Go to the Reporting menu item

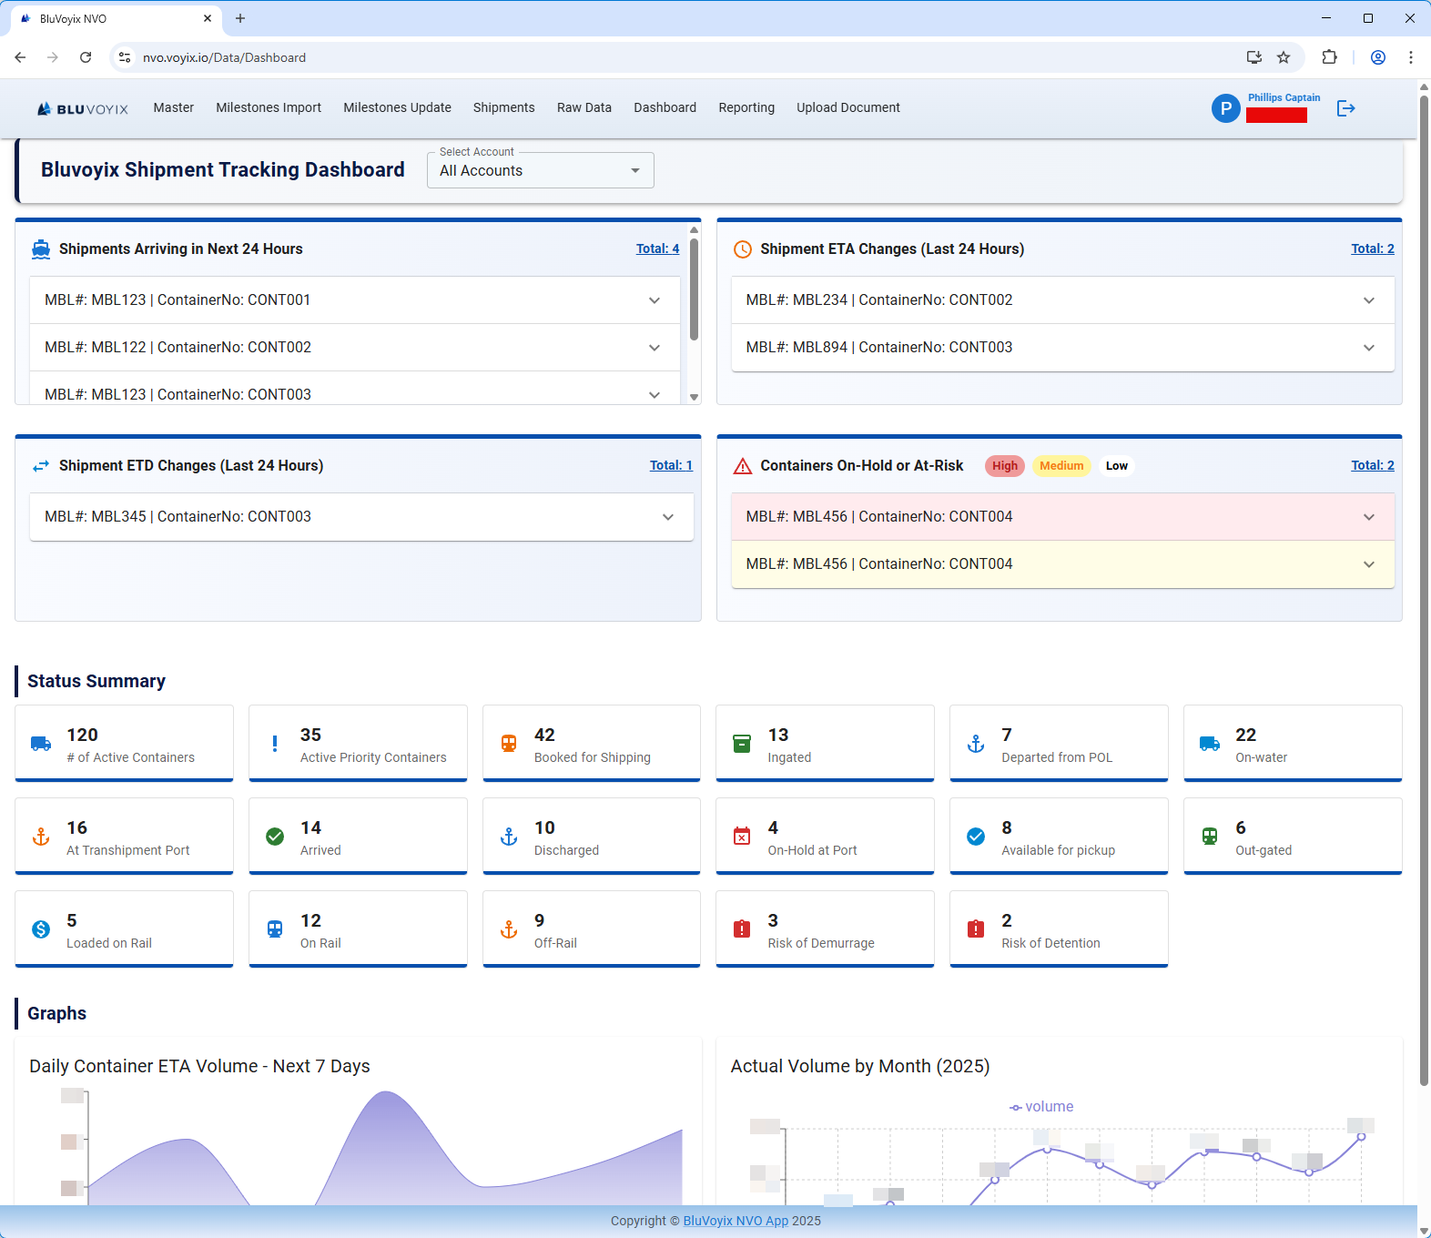tap(746, 107)
